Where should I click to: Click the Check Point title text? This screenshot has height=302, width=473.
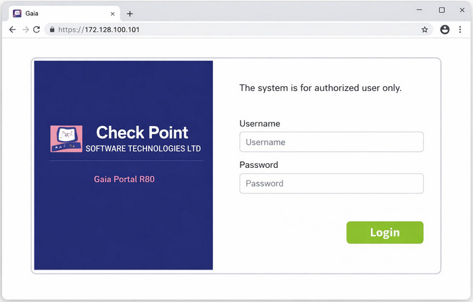142,133
